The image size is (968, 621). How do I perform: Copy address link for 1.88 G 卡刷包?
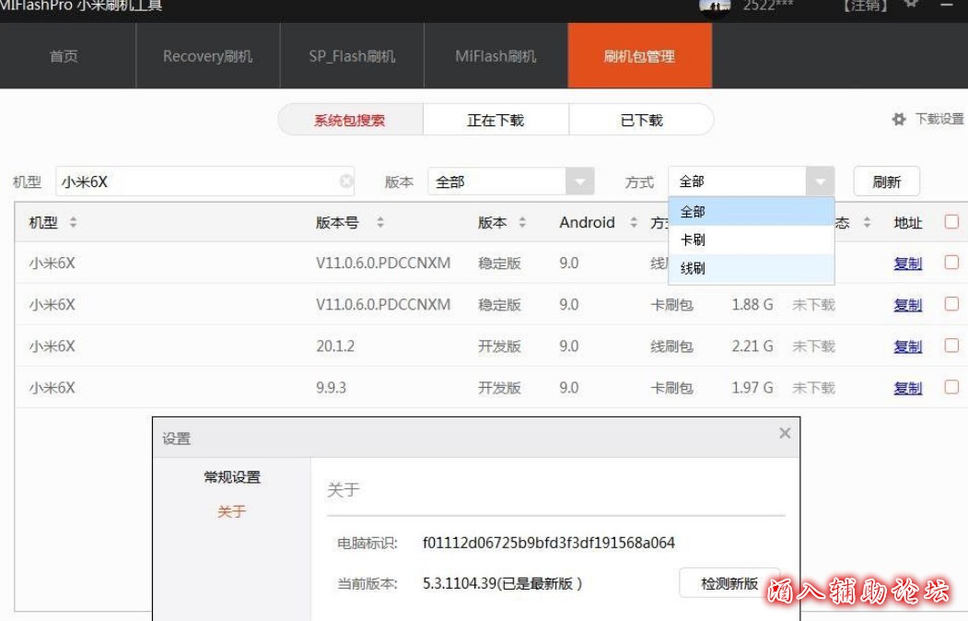point(907,305)
